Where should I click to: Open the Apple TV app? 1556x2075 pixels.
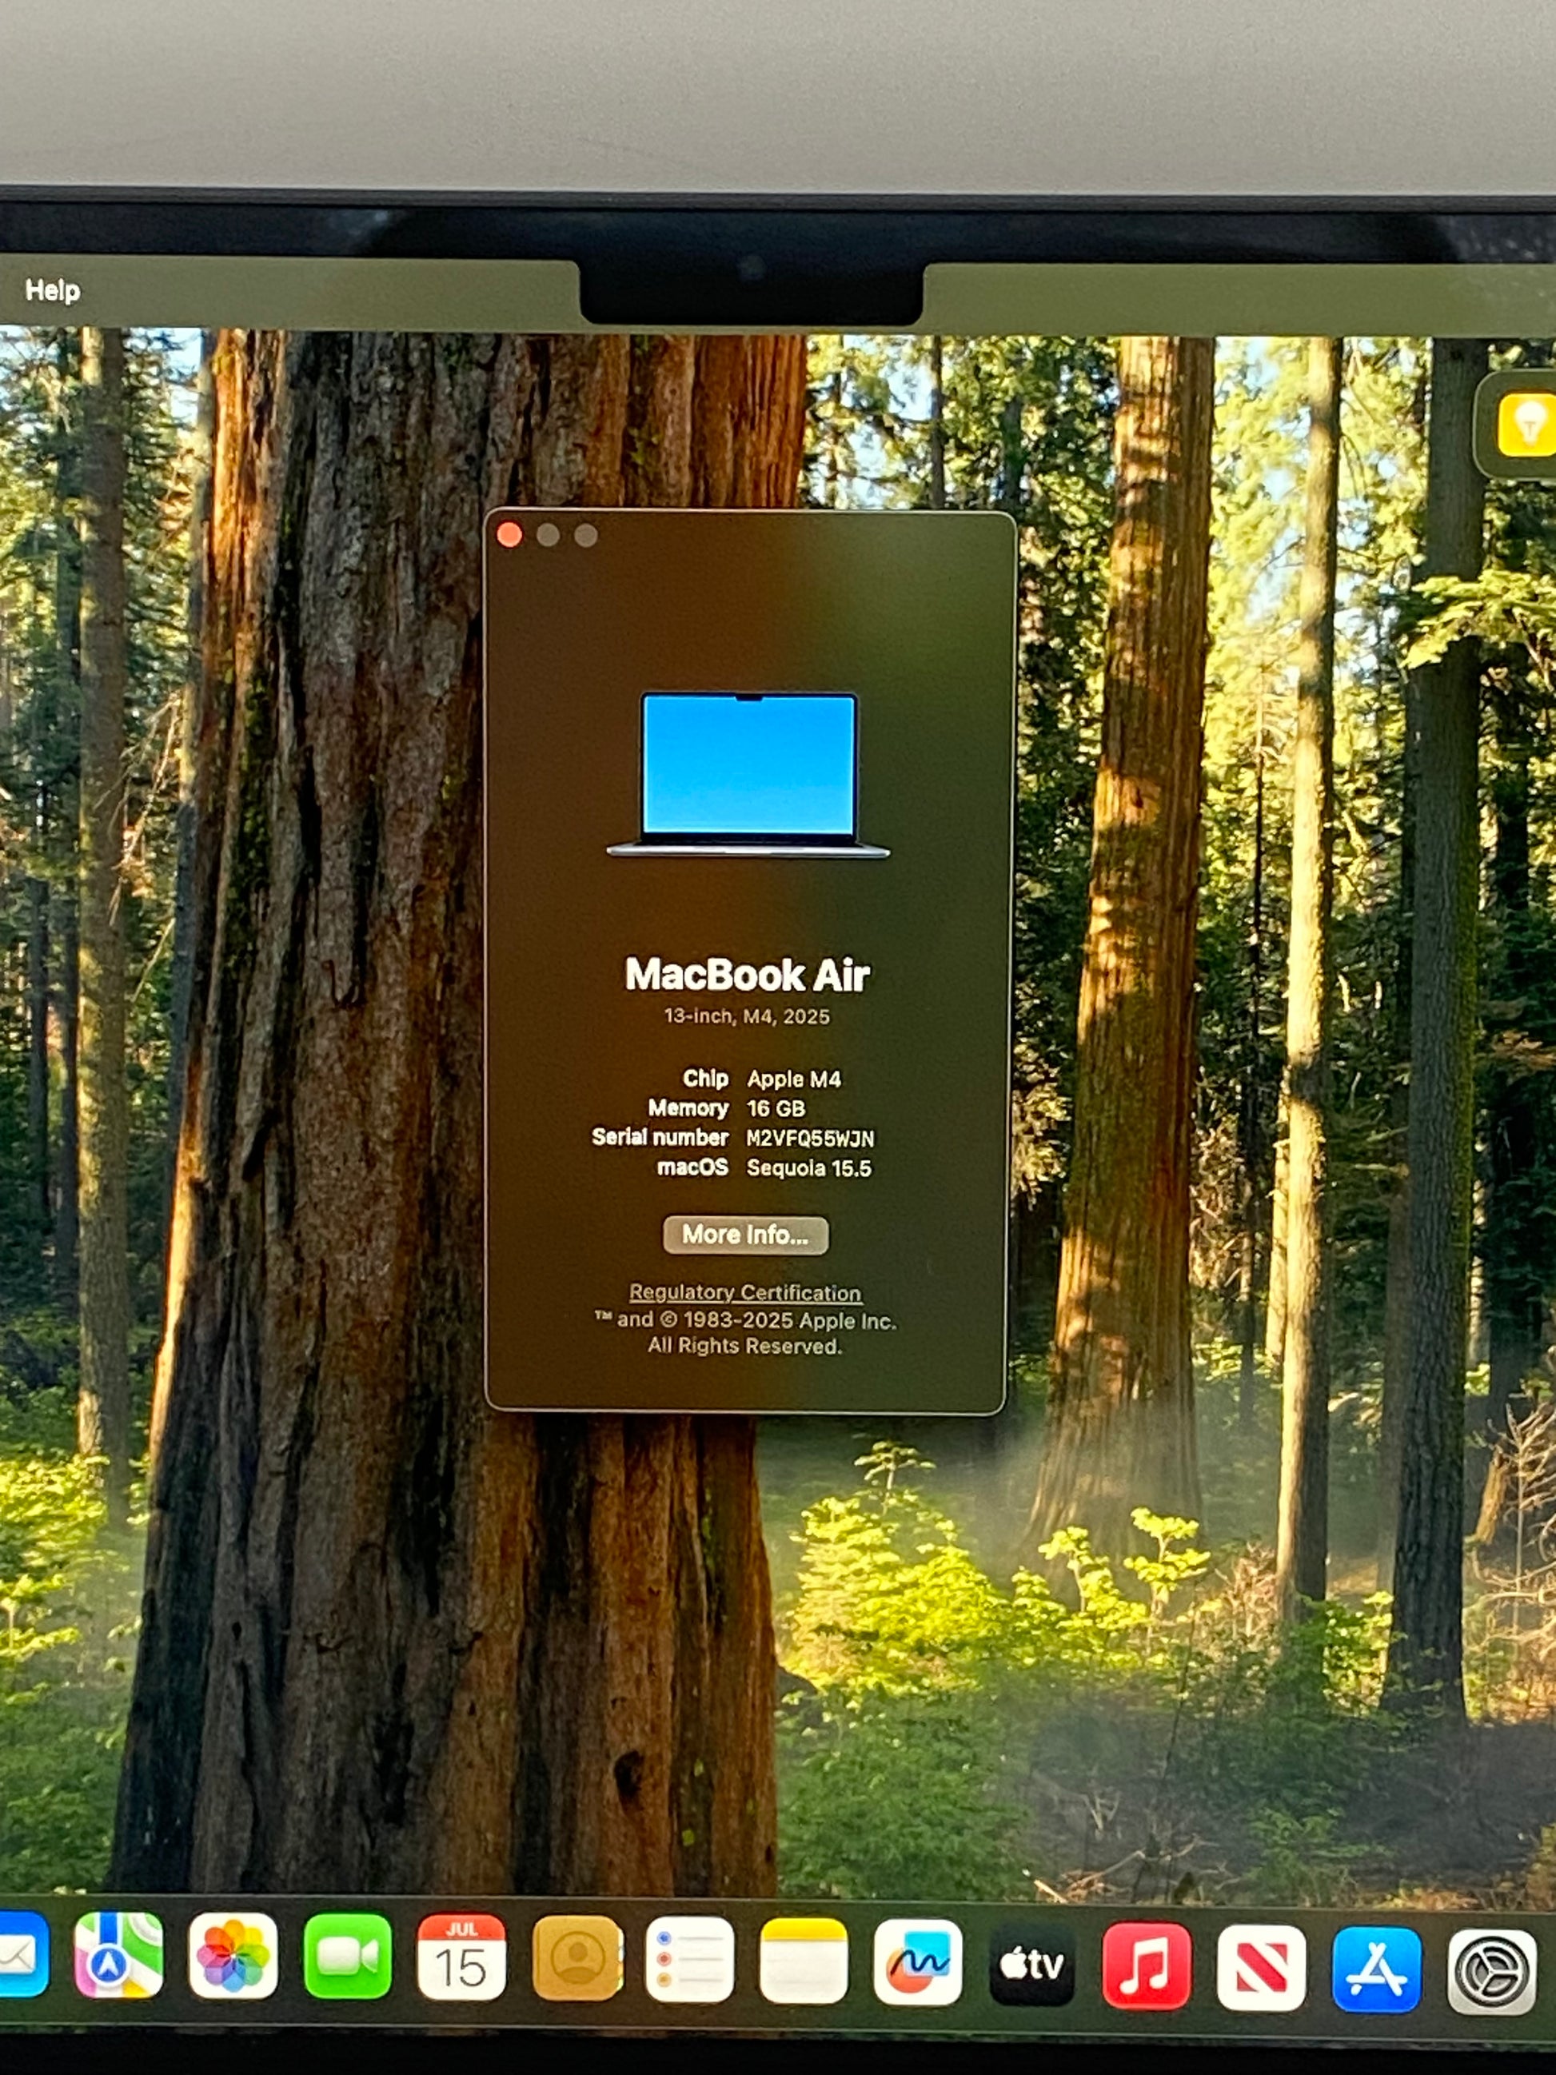click(1031, 1963)
